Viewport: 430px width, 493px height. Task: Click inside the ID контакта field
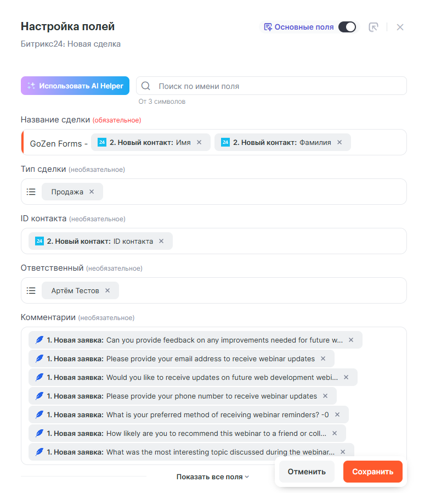tap(285, 241)
